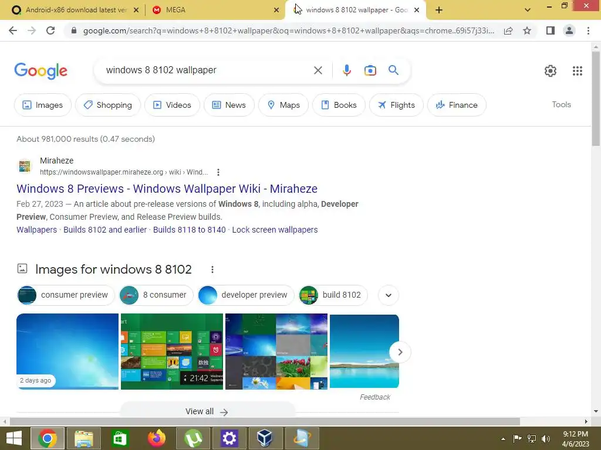Go back to the previous page
Image resolution: width=601 pixels, height=450 pixels.
(x=13, y=30)
